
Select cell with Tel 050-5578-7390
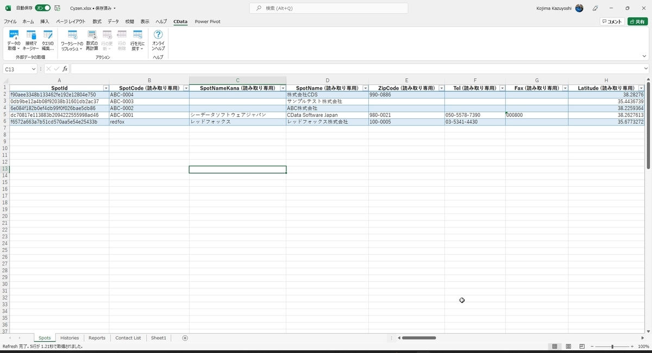[x=475, y=115]
